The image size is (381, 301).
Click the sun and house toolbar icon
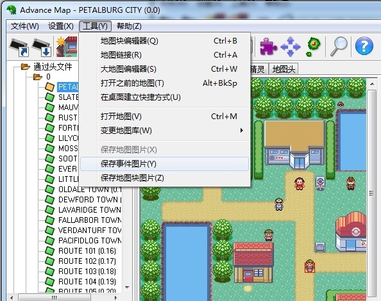[x=67, y=47]
